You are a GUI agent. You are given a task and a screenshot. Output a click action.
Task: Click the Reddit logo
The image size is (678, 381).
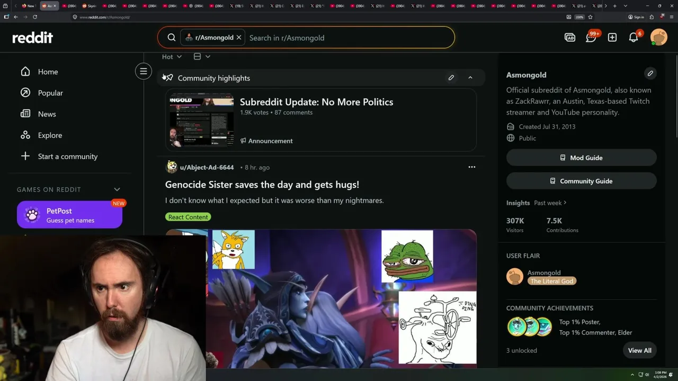point(33,38)
